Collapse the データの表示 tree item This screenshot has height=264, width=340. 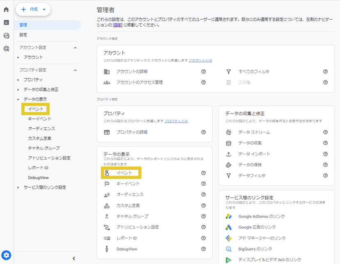(18, 99)
